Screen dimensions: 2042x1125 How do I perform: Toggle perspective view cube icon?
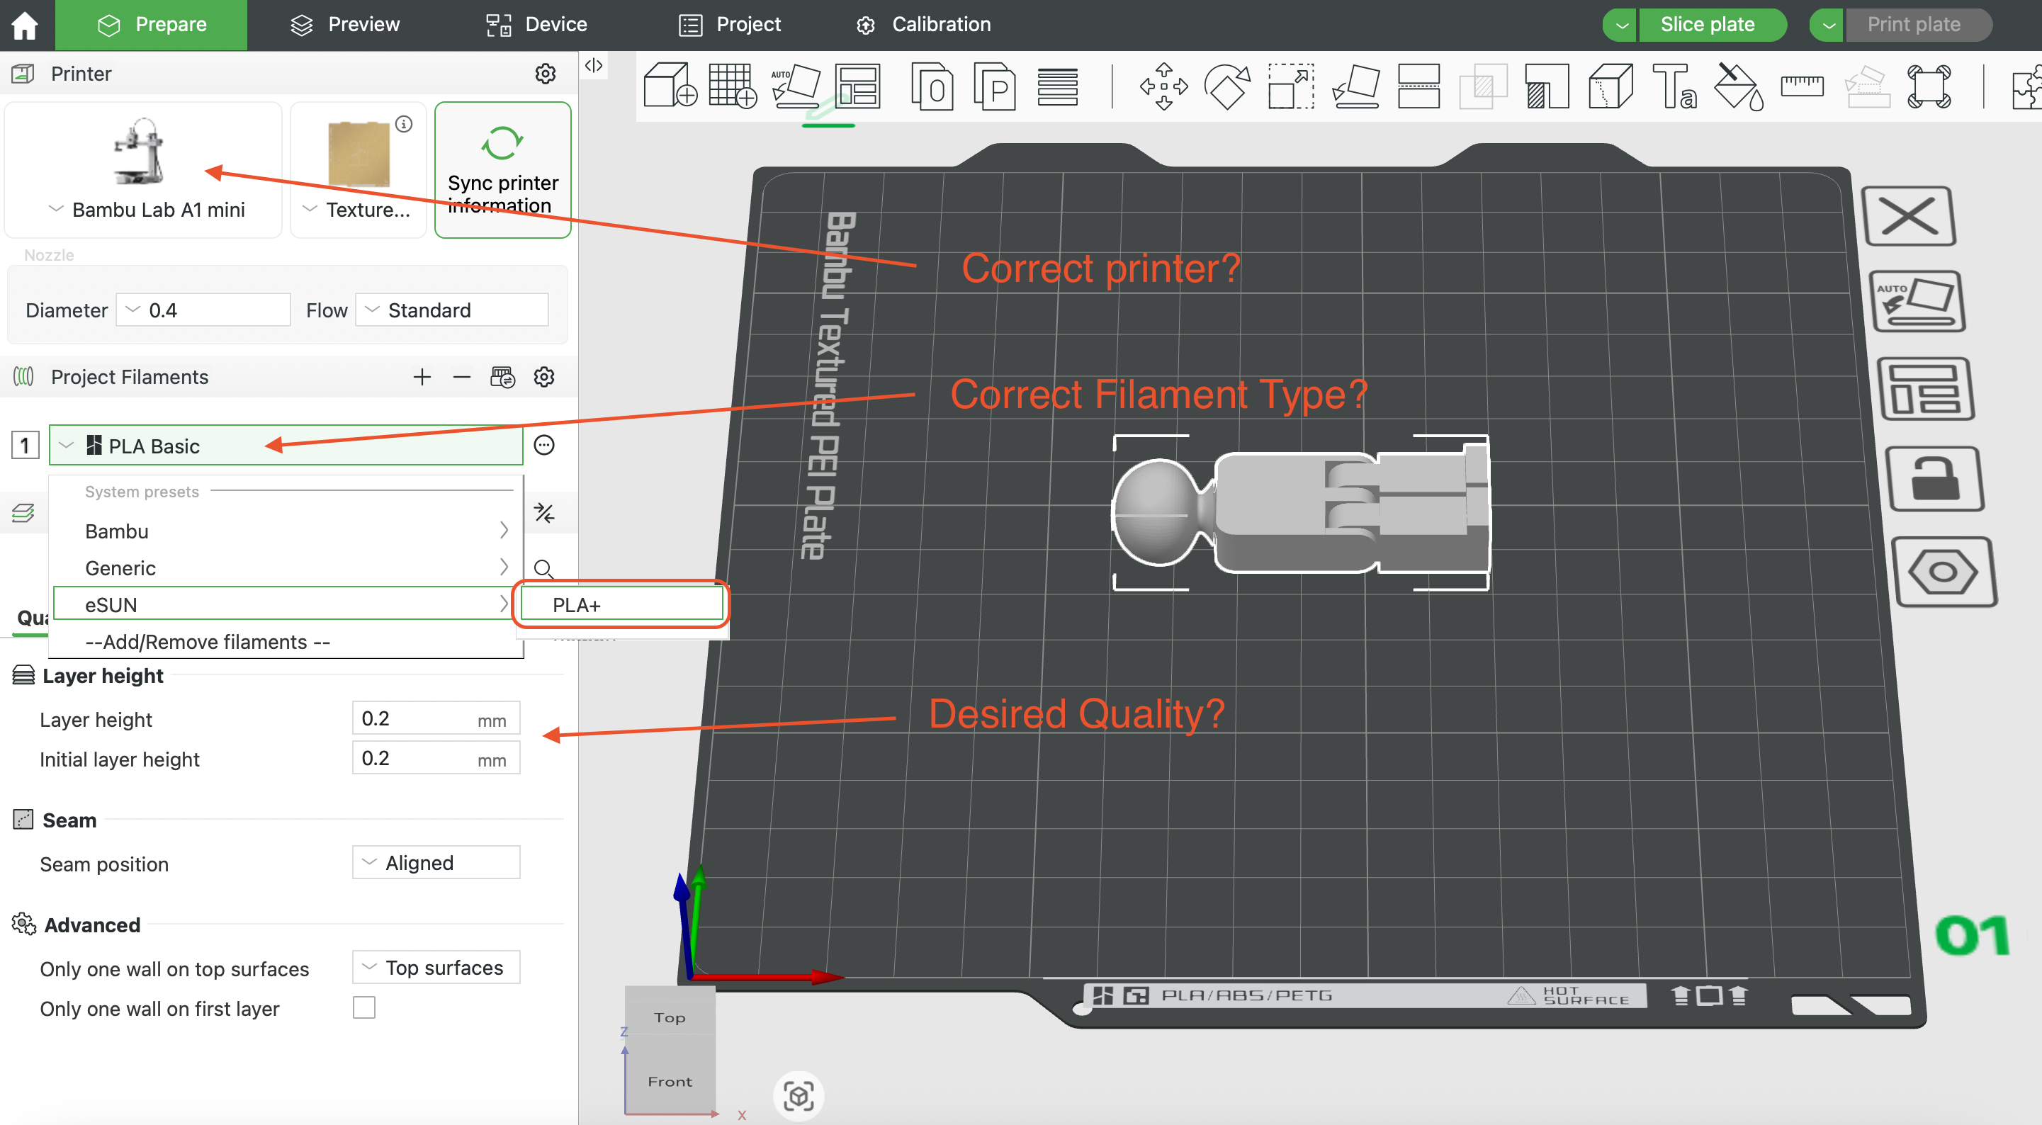[799, 1096]
